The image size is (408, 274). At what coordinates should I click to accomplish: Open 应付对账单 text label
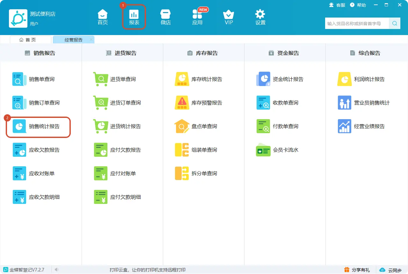(x=123, y=173)
